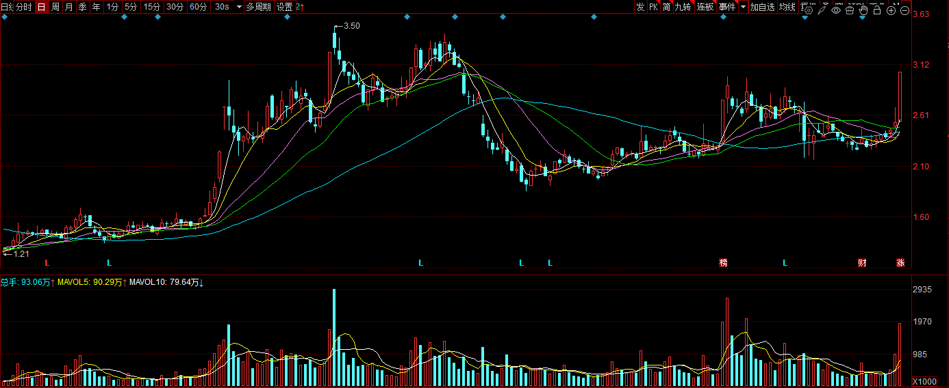
Task: Select the drawing pen tool icon
Action: (822, 10)
